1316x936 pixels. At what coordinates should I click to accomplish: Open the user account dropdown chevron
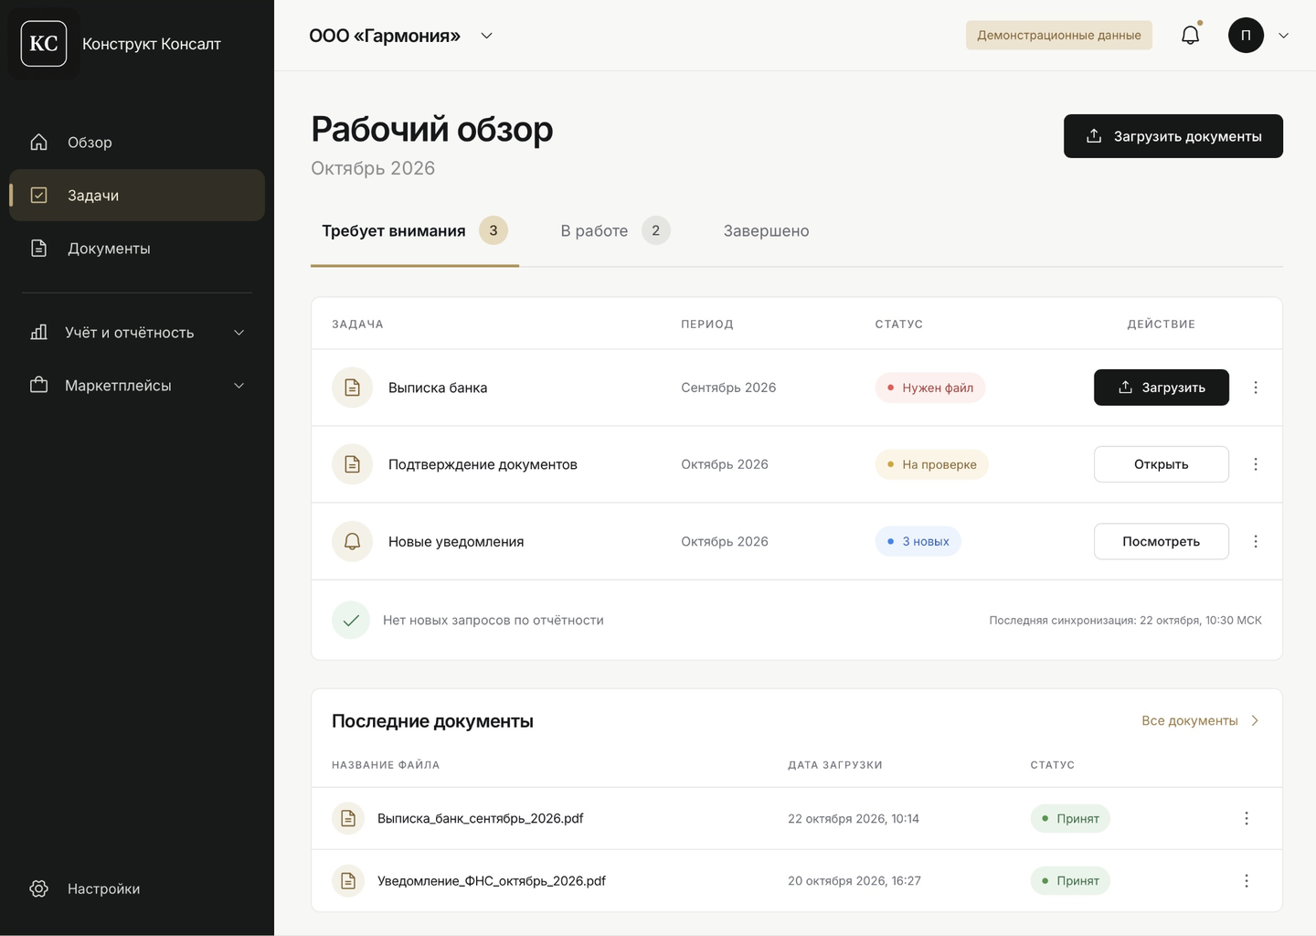click(x=1283, y=36)
